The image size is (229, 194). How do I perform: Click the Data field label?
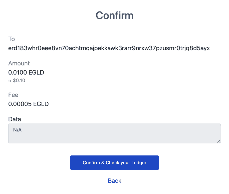click(15, 119)
